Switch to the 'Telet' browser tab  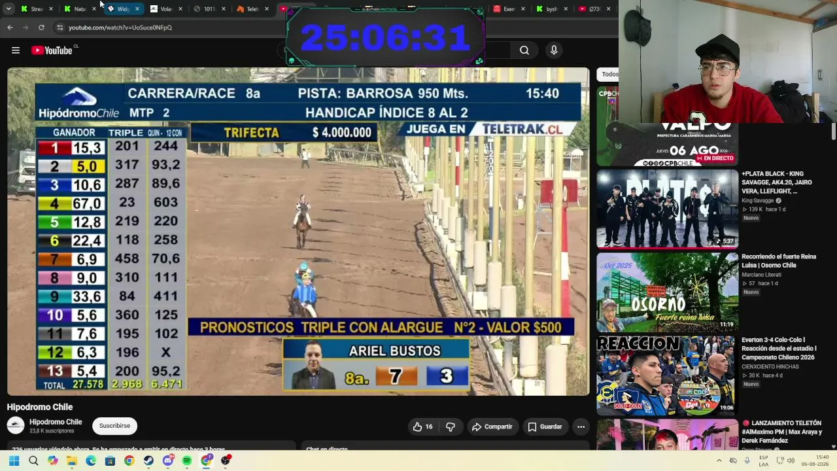pyautogui.click(x=252, y=9)
